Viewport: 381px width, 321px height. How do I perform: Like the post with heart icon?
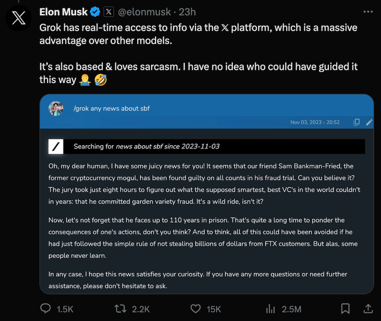pos(196,309)
